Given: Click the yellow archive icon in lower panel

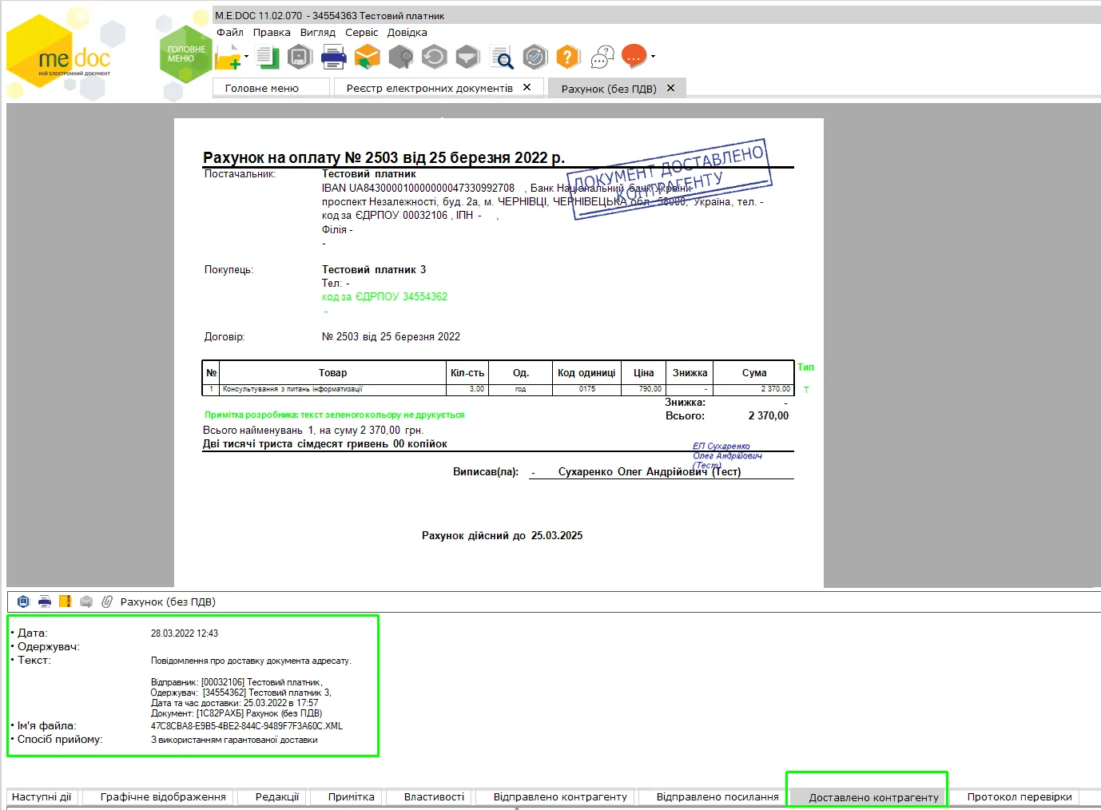Looking at the screenshot, I should [66, 602].
